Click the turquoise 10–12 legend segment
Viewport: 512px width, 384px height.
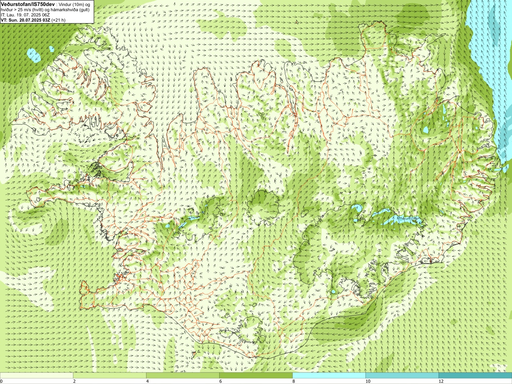(402, 376)
